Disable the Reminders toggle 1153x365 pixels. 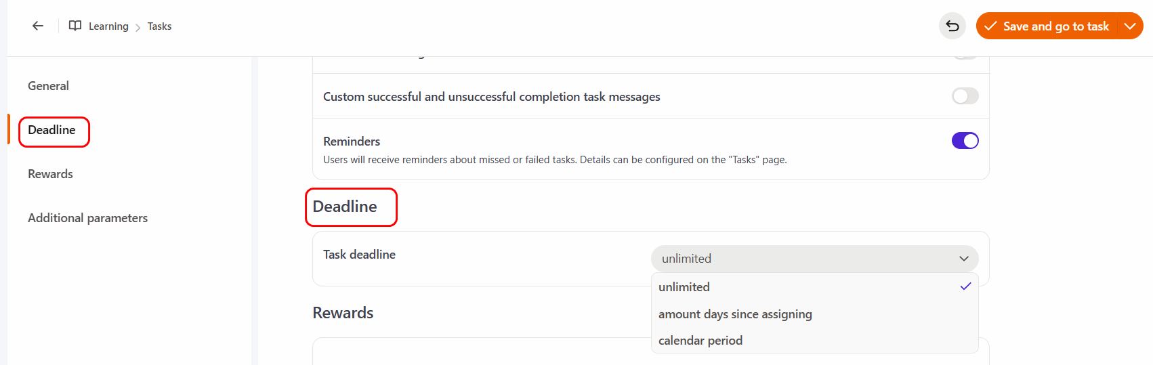[965, 141]
